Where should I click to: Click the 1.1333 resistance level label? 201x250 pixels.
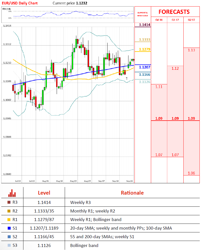[x=145, y=40]
